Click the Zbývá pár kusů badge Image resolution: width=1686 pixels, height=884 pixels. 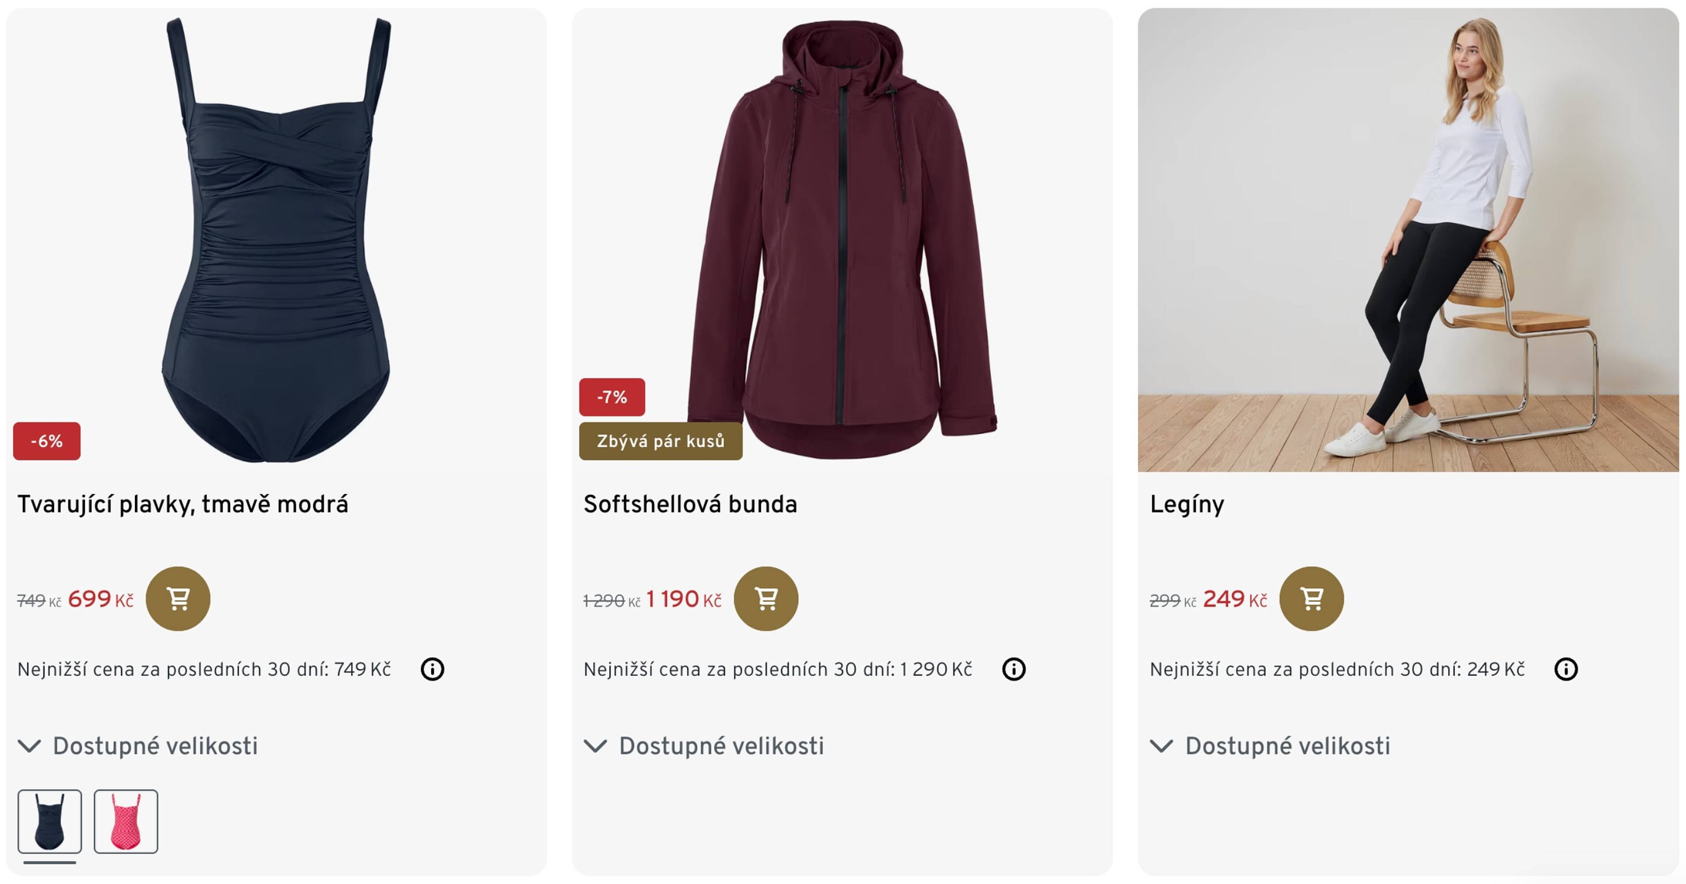coord(660,442)
